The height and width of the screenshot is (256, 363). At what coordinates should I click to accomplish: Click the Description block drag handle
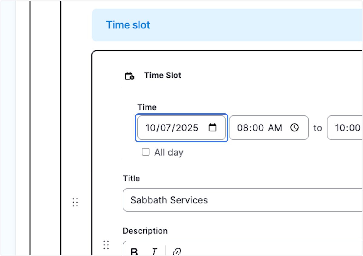(x=106, y=245)
